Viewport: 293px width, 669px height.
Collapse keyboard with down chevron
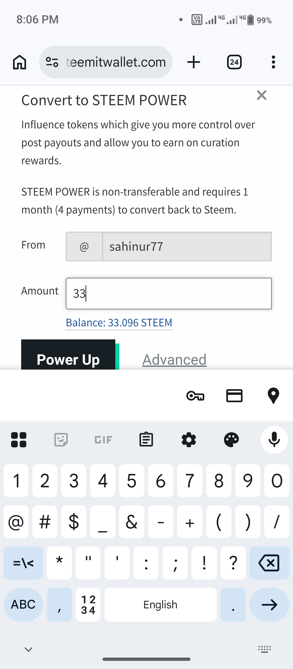28,649
